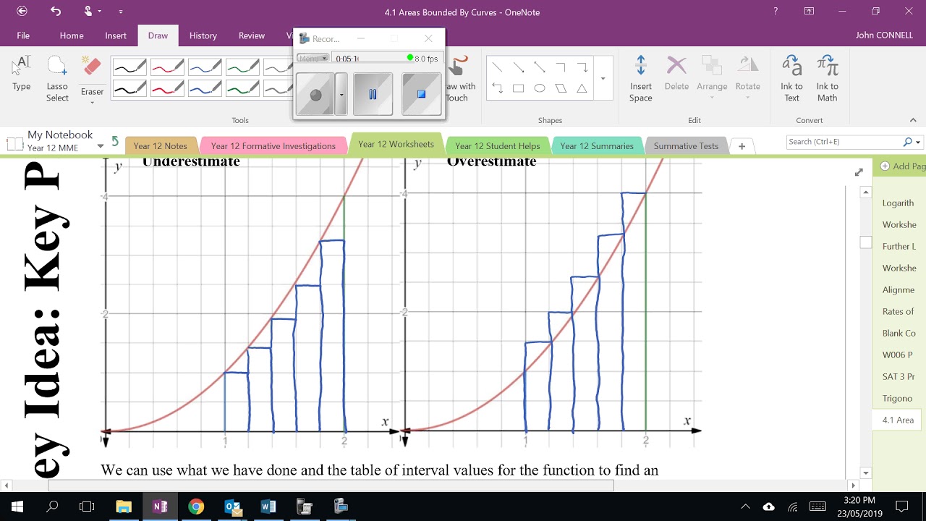
Task: Convert with Ink to Text
Action: 792,78
